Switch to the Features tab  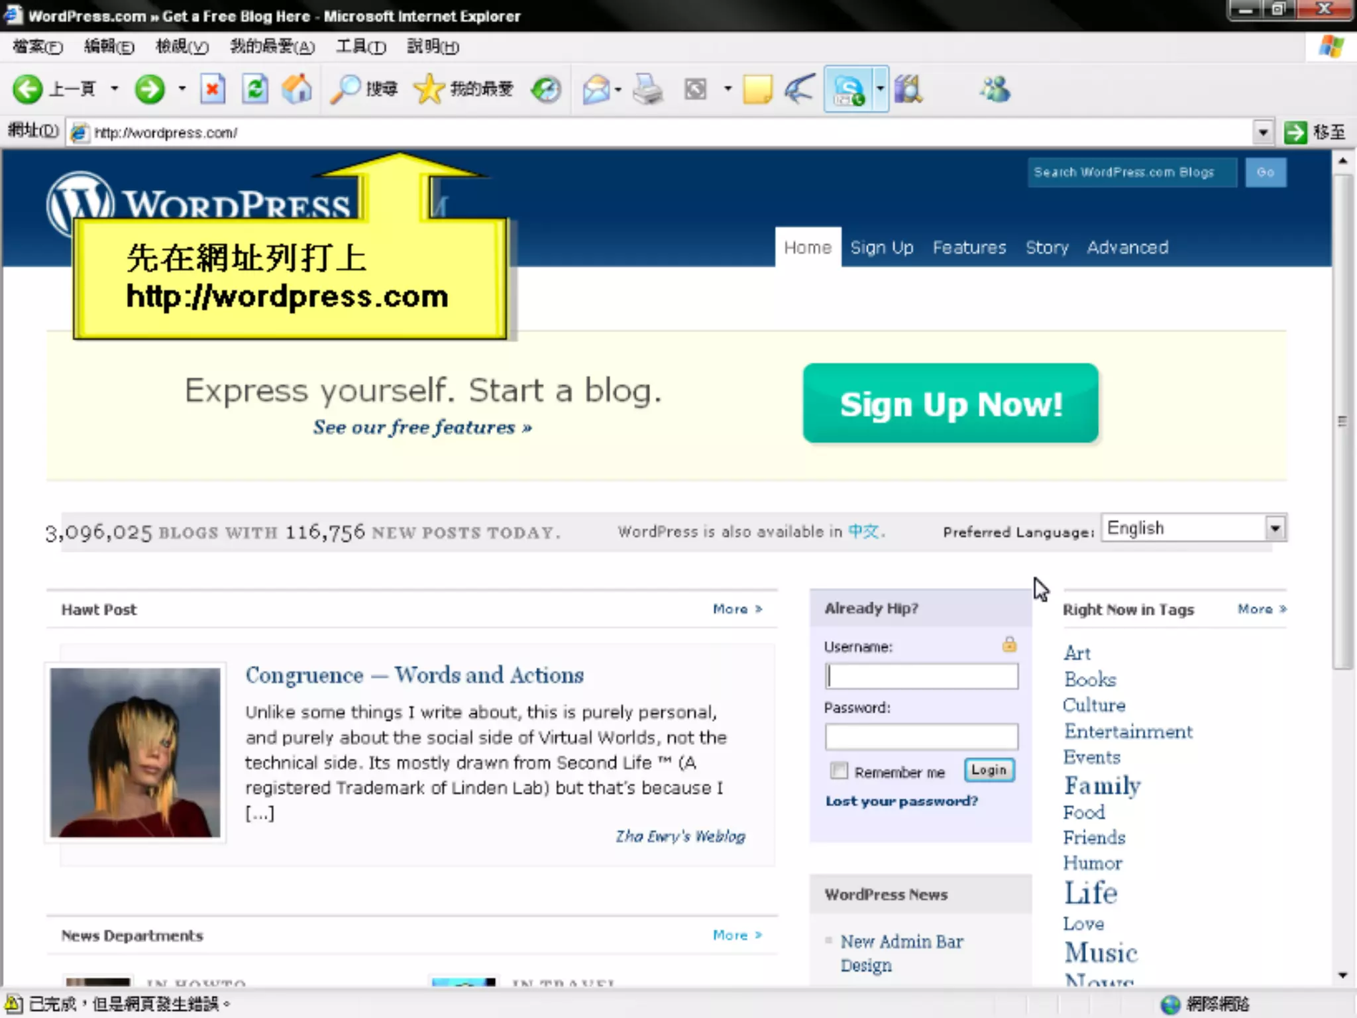click(969, 248)
